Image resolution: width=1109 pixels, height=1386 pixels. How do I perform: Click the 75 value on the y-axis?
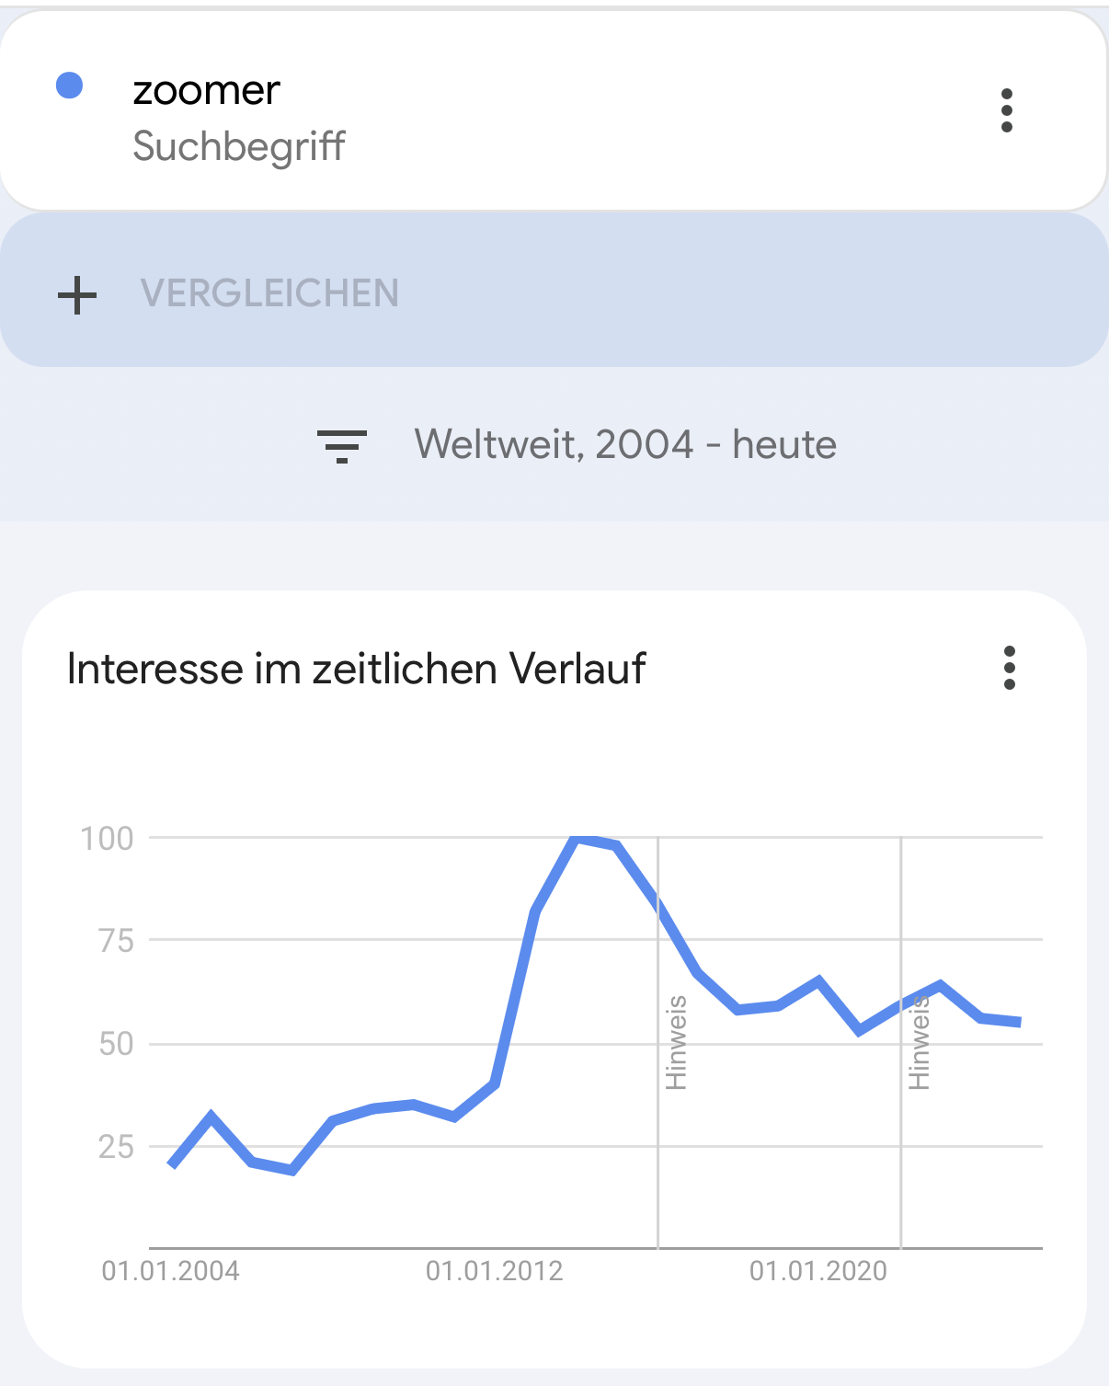coord(116,941)
